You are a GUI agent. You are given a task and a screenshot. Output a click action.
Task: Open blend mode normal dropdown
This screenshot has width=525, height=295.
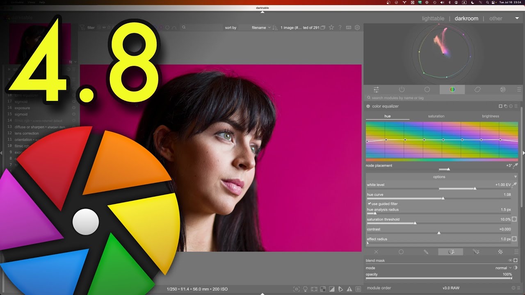click(x=503, y=268)
